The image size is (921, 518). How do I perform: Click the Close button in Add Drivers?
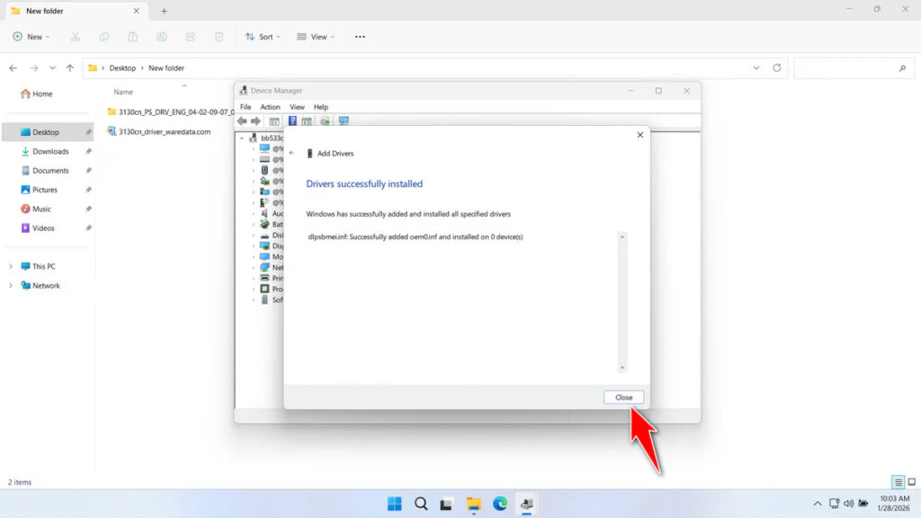(623, 397)
